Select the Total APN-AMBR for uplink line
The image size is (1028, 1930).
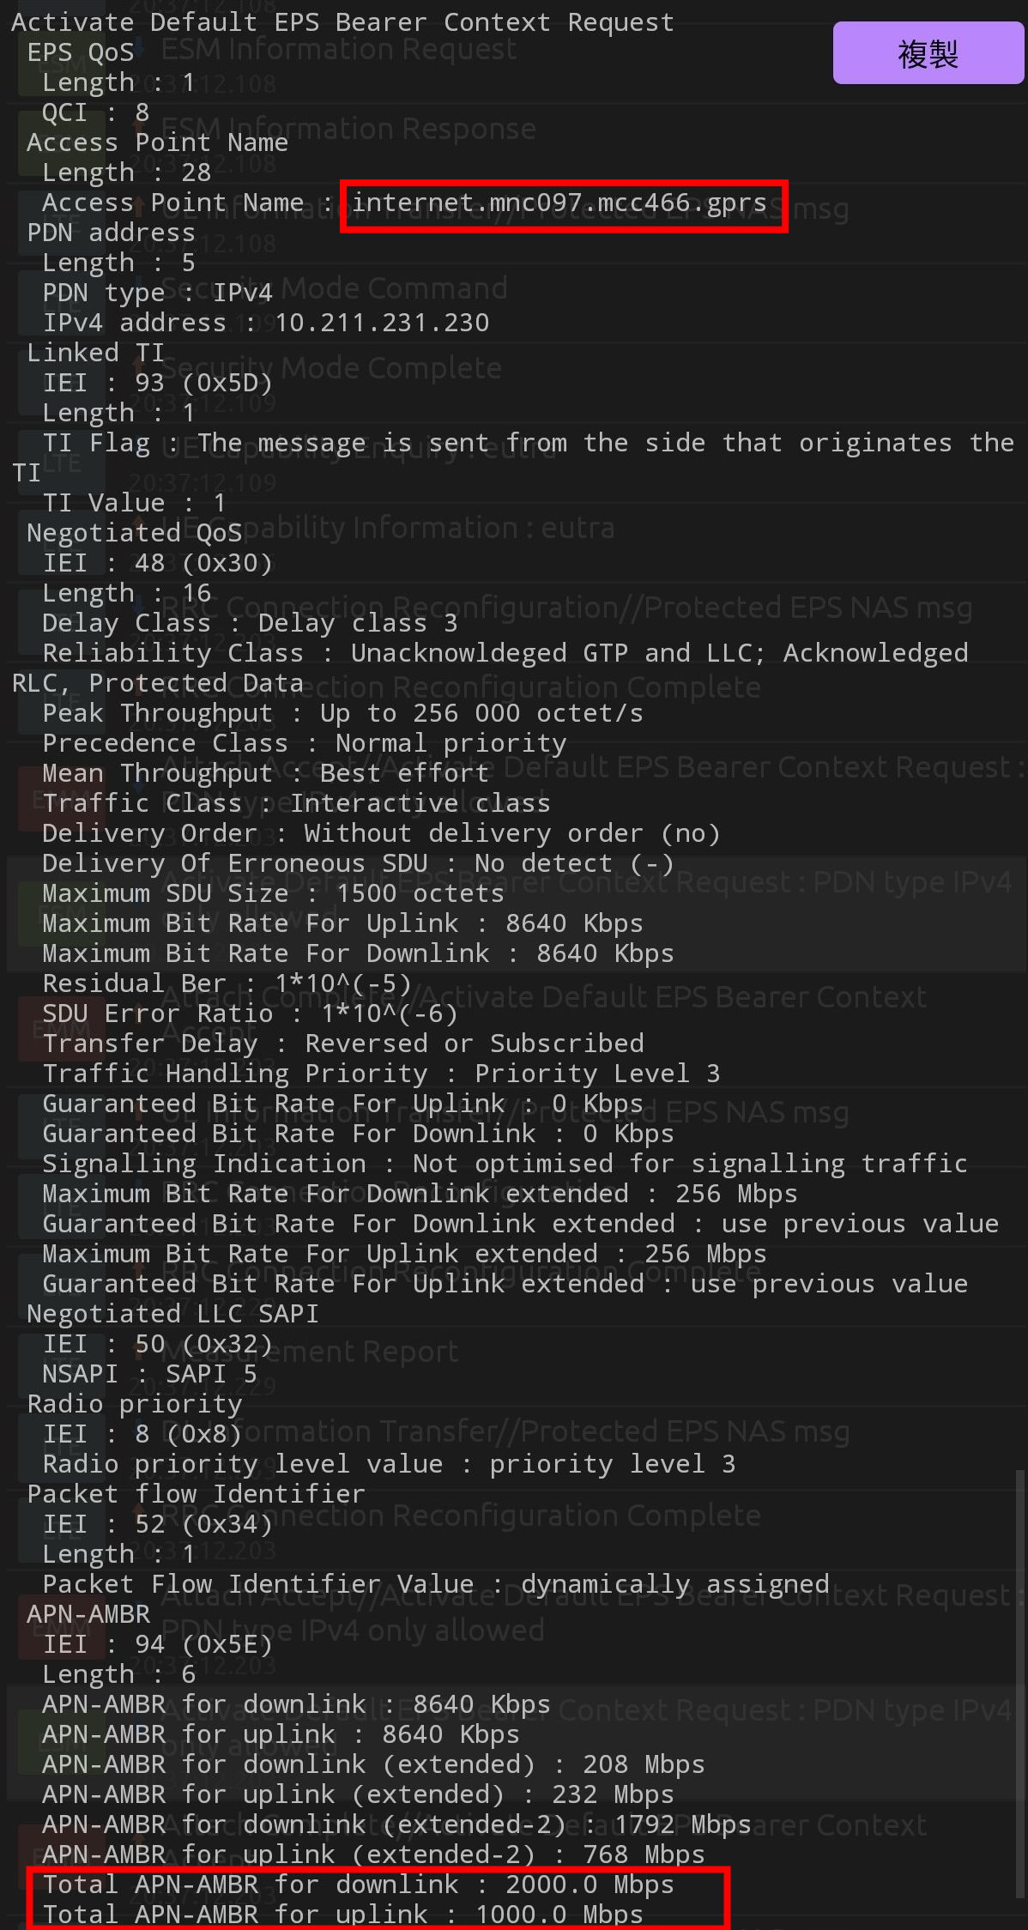click(342, 1914)
